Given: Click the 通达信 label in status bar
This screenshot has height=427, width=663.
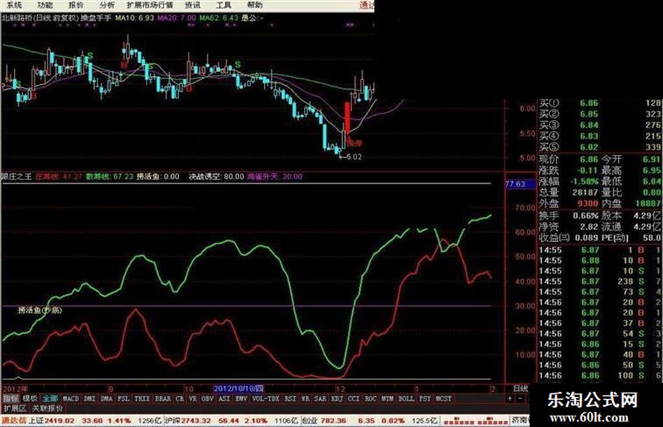Looking at the screenshot, I should pos(14,421).
